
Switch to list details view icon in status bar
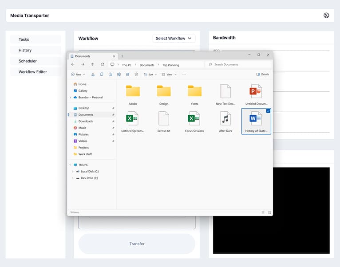263,212
